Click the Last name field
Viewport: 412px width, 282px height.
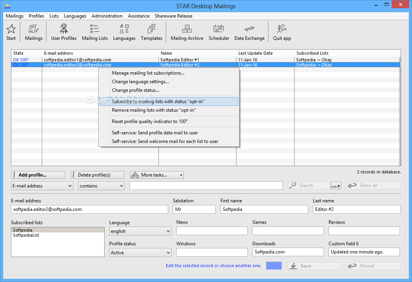point(357,209)
